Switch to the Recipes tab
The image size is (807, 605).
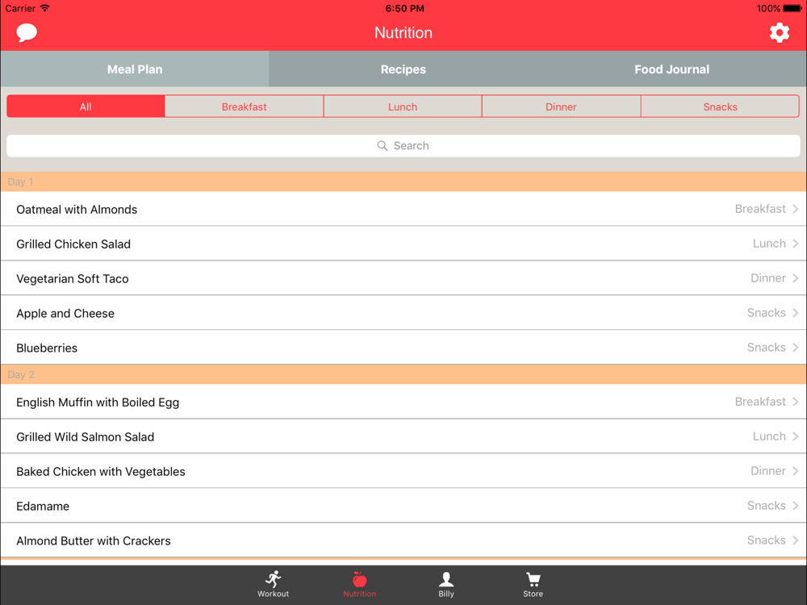(403, 69)
